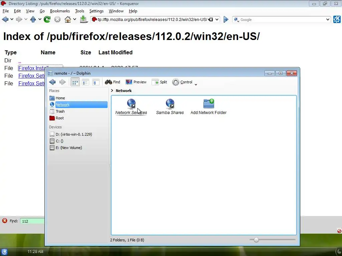Open home button dropdown arrow
Screen dimensions: 342x256
74,19
